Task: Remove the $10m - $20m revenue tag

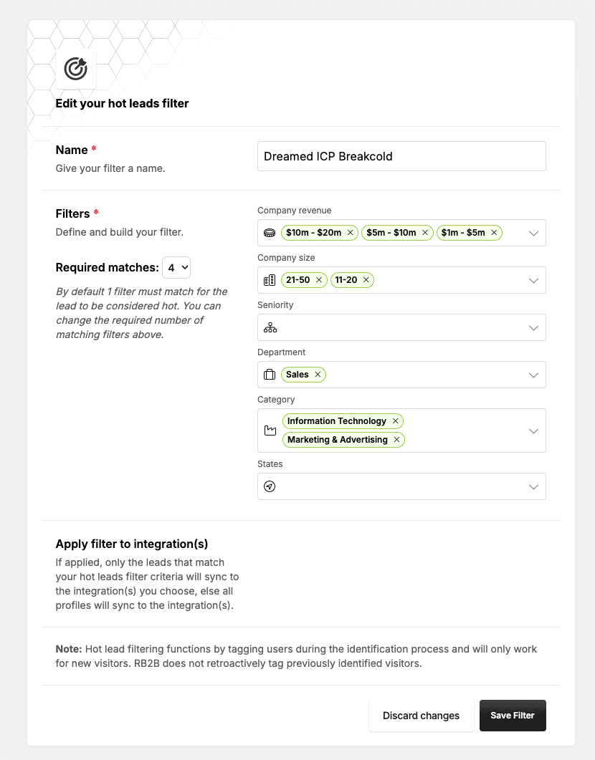Action: (x=351, y=233)
